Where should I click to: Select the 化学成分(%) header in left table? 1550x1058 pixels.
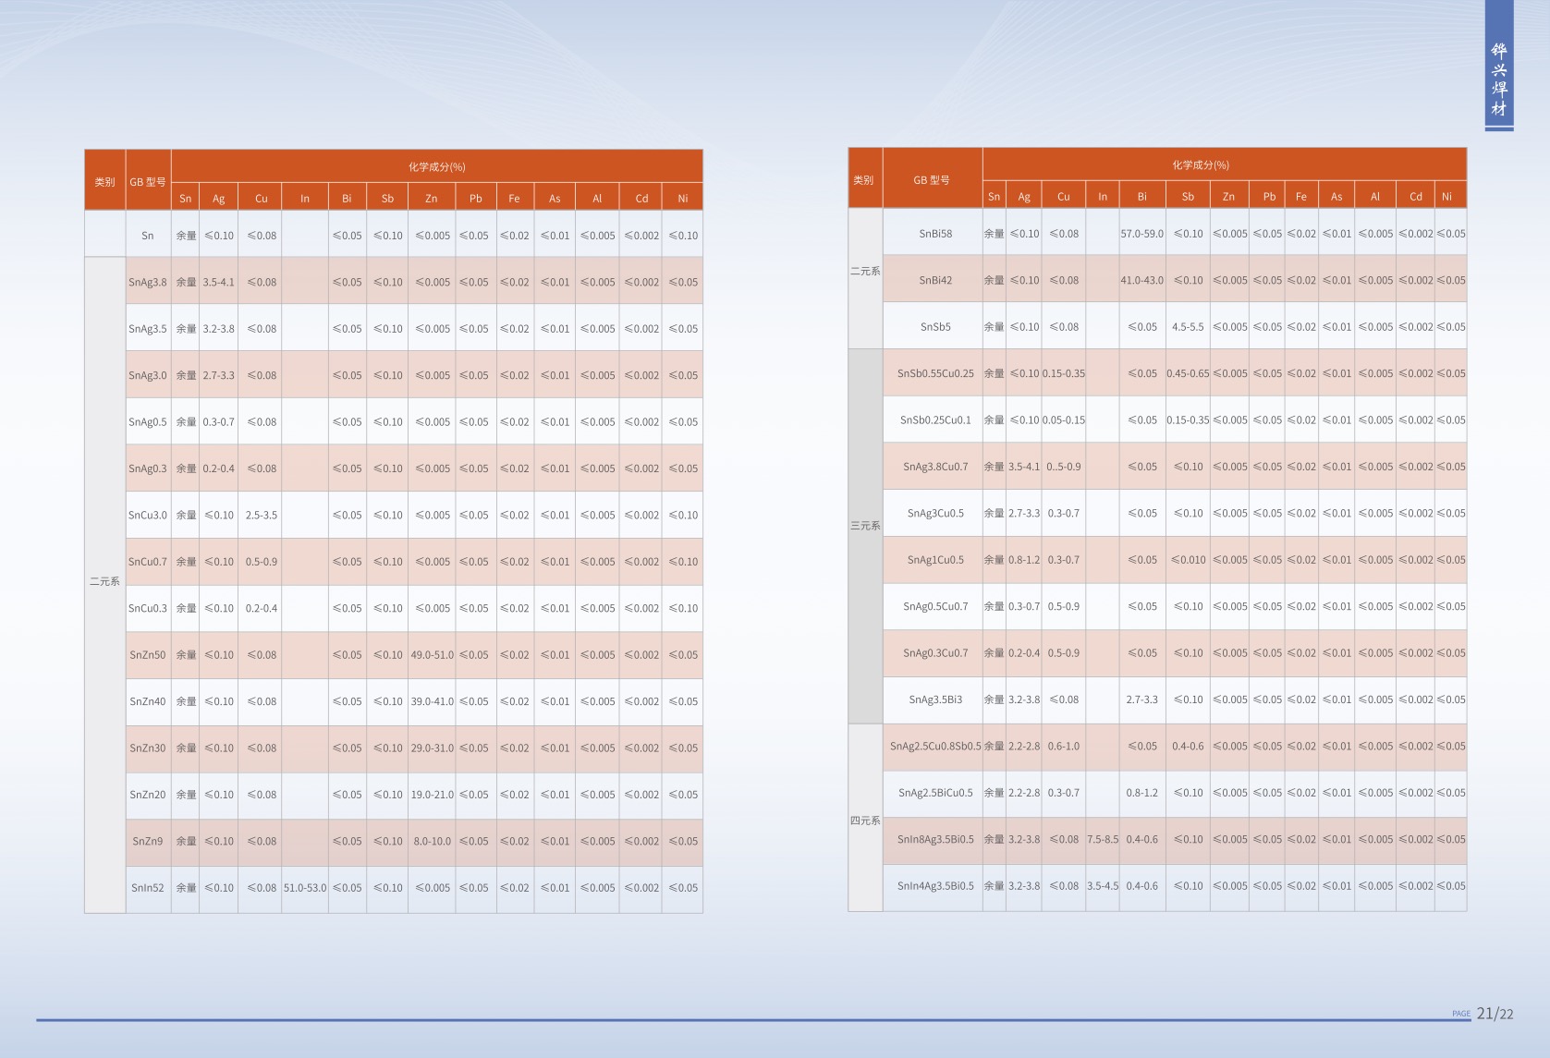pos(436,167)
